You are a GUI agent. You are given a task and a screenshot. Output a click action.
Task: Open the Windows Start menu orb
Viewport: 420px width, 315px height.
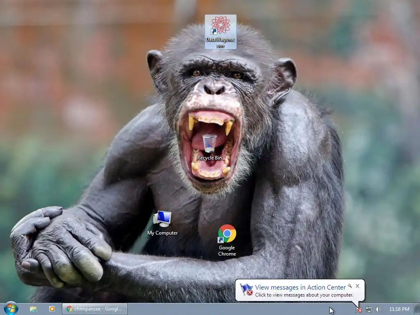coord(11,308)
